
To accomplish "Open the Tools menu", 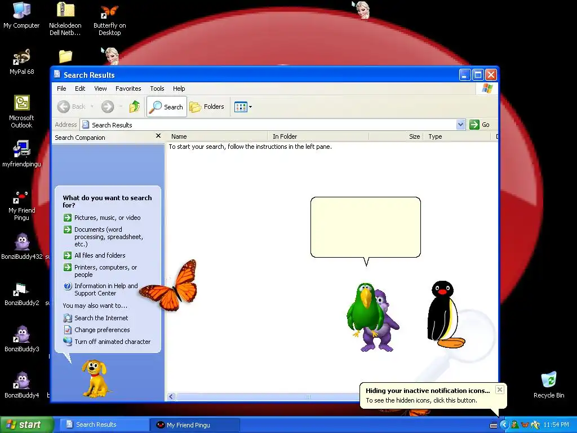I will 157,89.
